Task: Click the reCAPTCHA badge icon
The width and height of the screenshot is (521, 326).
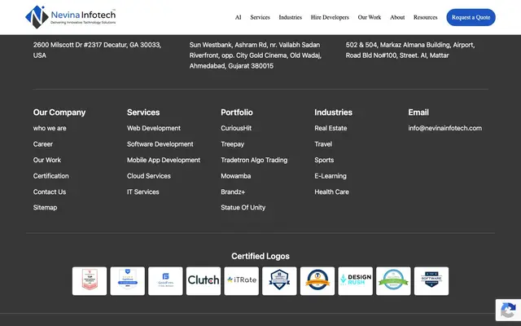Action: (x=508, y=311)
